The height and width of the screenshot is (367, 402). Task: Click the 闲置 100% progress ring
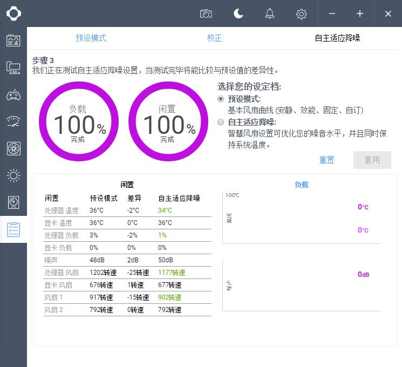[168, 121]
